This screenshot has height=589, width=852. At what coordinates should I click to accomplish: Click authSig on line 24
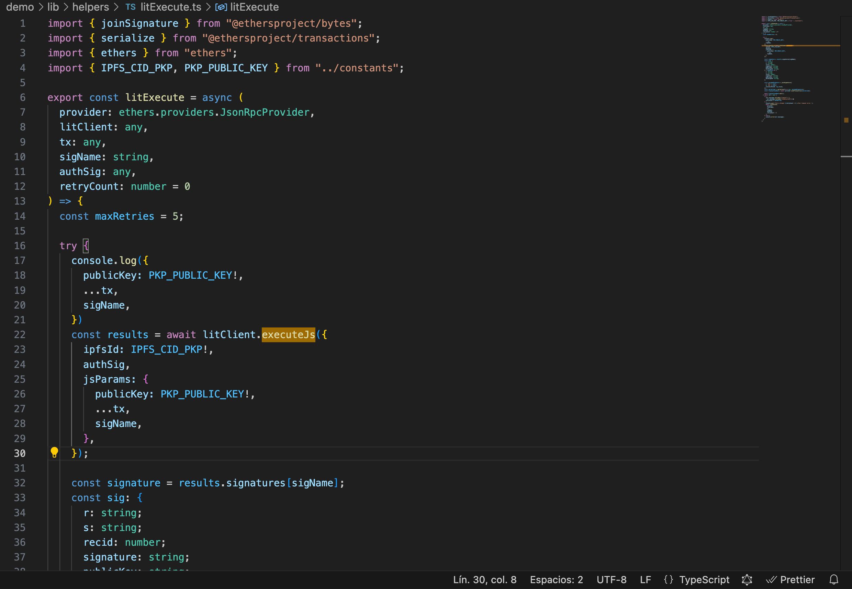coord(104,365)
